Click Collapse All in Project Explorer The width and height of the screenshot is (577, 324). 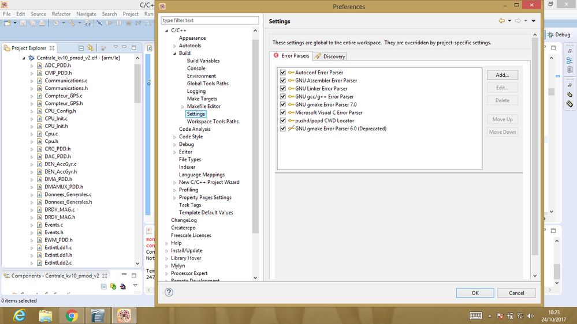pyautogui.click(x=81, y=48)
